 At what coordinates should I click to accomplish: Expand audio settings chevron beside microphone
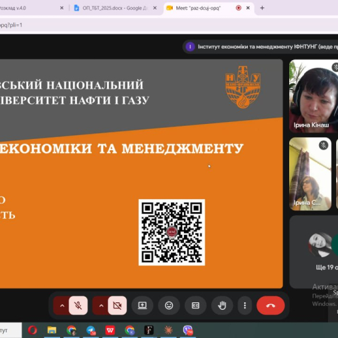coord(62,305)
